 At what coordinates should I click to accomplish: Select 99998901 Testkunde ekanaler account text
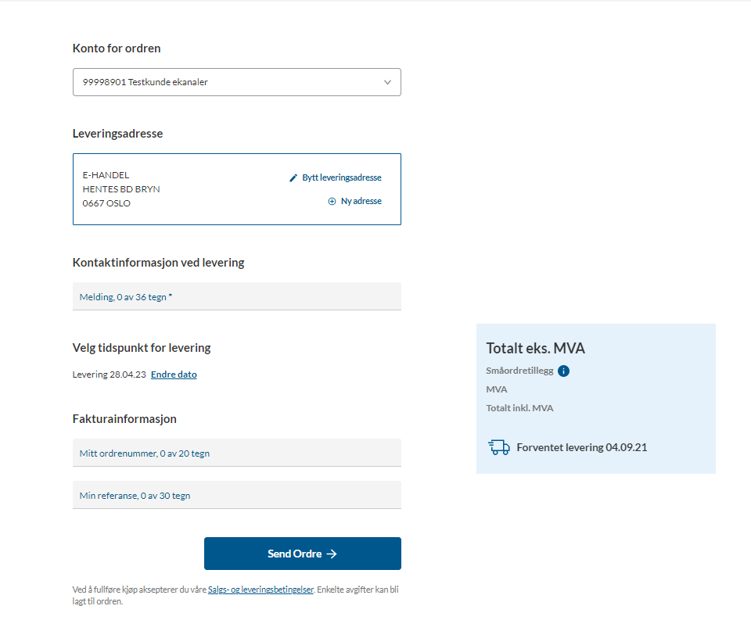click(146, 82)
